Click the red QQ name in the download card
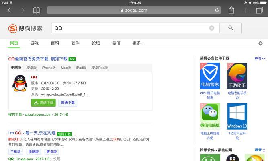This screenshot has width=268, height=161. 34,77
